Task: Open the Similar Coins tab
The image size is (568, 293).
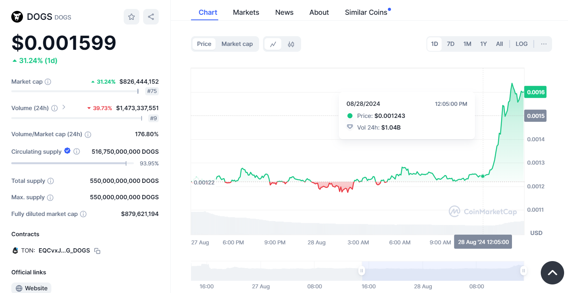Action: pyautogui.click(x=366, y=12)
